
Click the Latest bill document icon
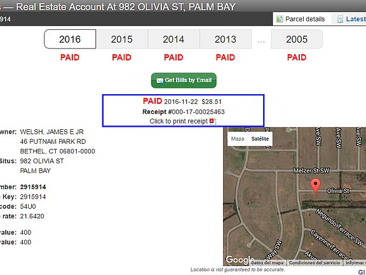point(341,19)
